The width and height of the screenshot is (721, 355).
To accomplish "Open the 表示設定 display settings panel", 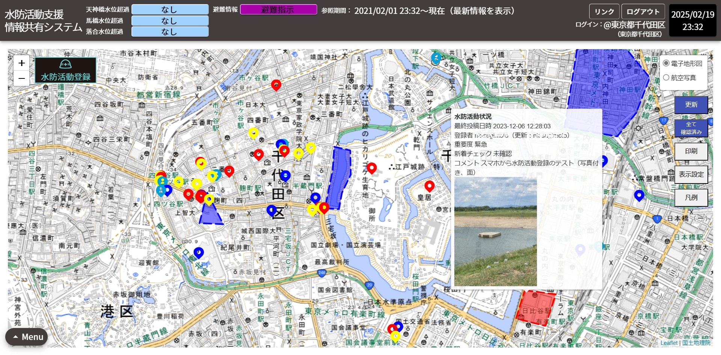I will click(691, 174).
